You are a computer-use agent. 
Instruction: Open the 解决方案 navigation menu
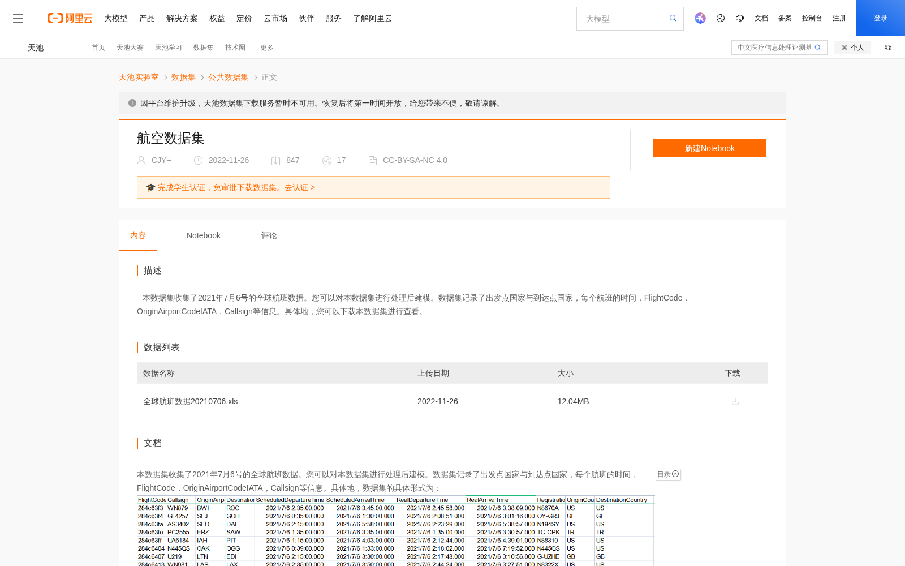coord(182,18)
